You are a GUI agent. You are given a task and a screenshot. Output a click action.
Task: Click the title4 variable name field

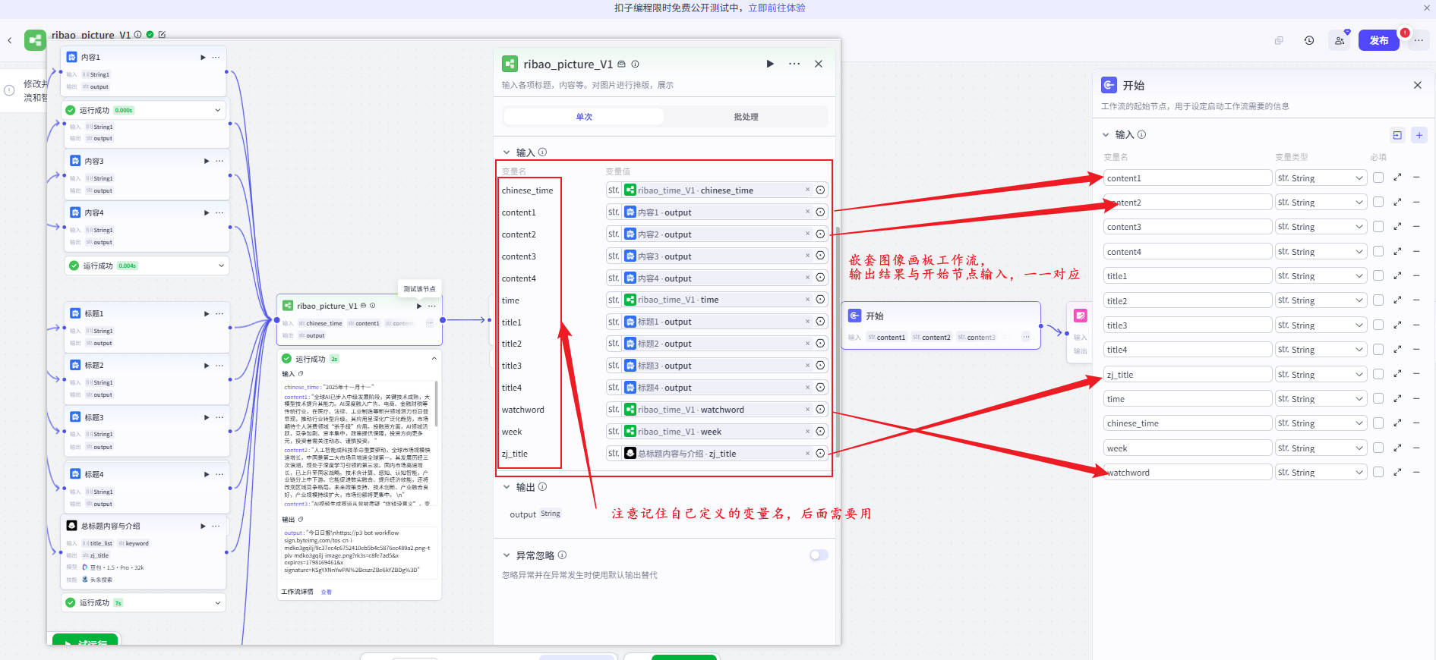[1188, 350]
